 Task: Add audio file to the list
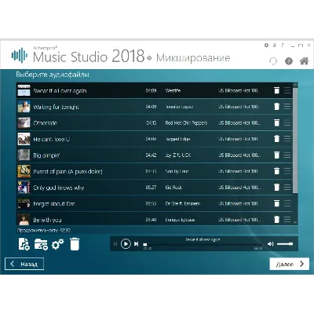click(x=24, y=244)
